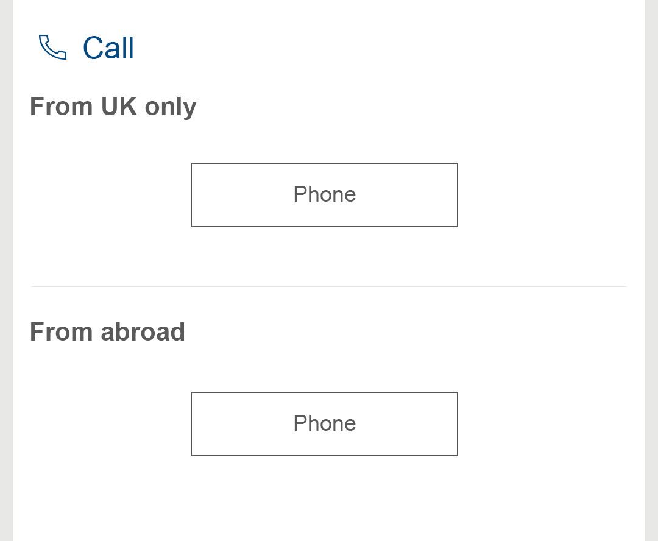This screenshot has height=541, width=658.
Task: Tap the handset icon beside Call
Action: (52, 48)
